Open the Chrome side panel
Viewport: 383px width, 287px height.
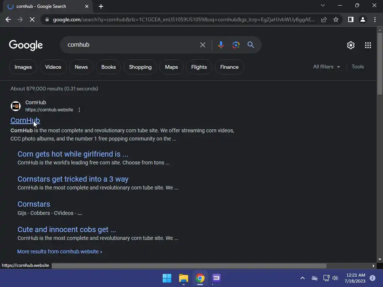click(x=351, y=19)
